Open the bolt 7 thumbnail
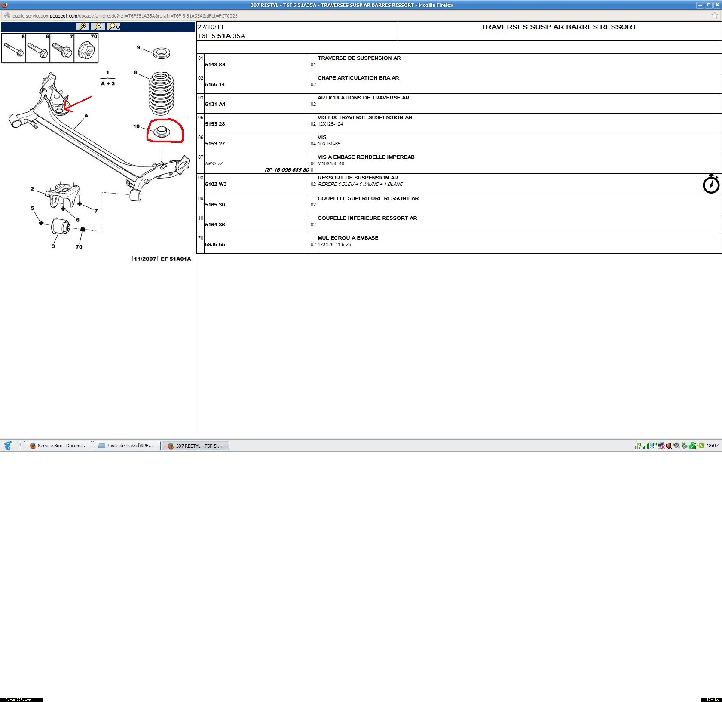This screenshot has height=702, width=722. point(62,48)
